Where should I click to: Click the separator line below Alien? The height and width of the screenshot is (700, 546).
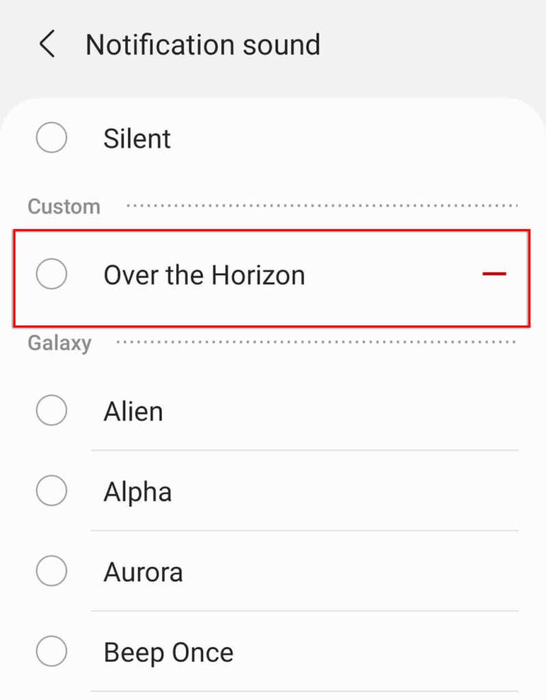point(304,450)
